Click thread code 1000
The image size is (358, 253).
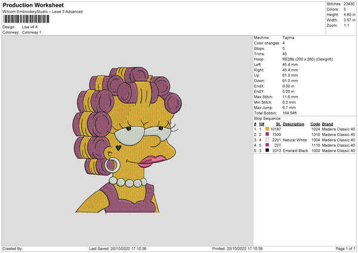[316, 151]
